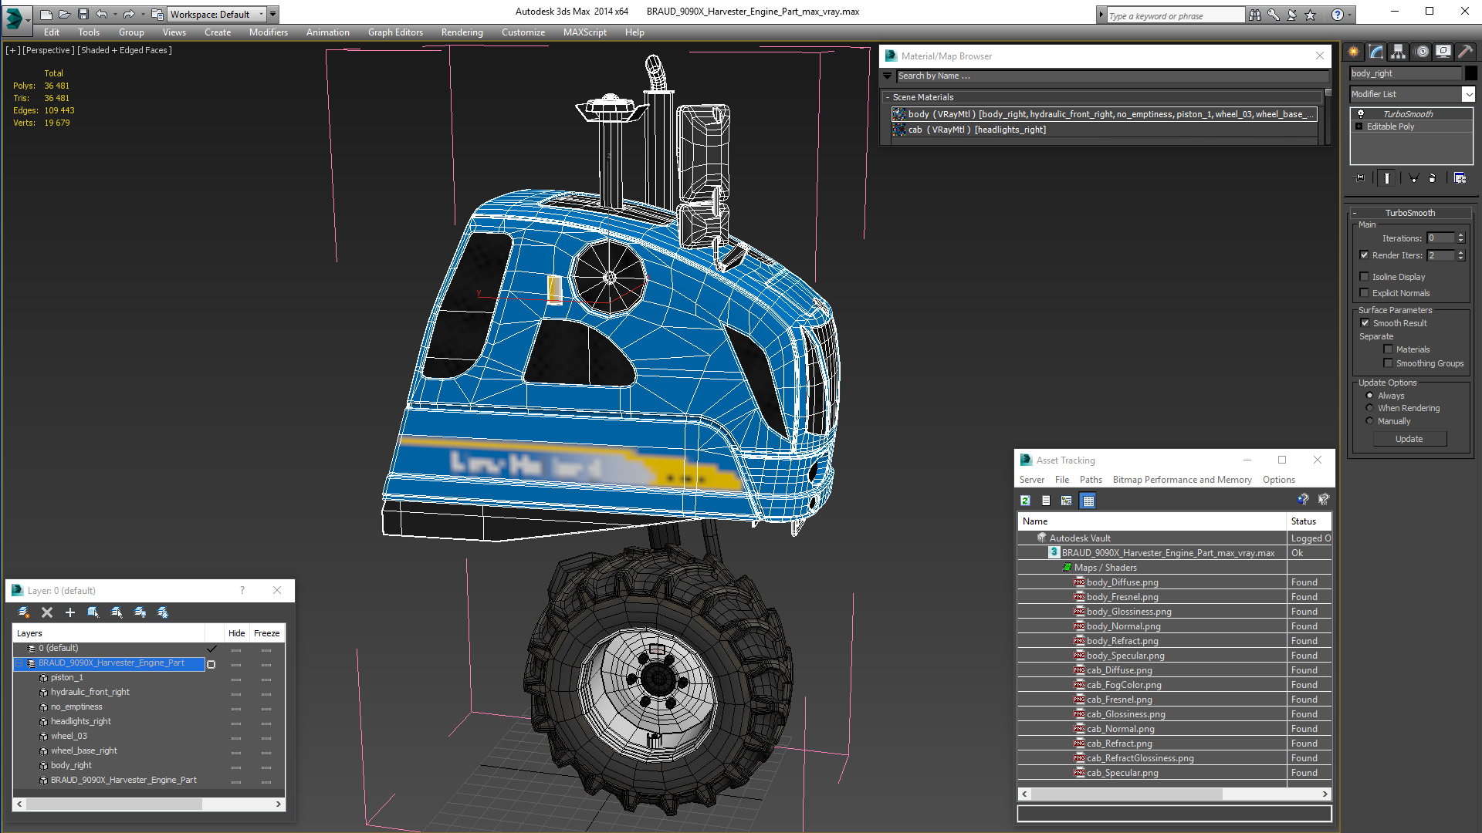Click Refresh icon in Asset Tracking
The height and width of the screenshot is (833, 1482).
(1026, 501)
